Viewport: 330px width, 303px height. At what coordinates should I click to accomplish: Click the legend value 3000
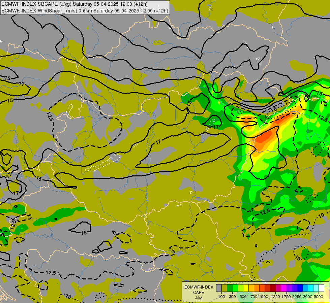(x=308, y=297)
